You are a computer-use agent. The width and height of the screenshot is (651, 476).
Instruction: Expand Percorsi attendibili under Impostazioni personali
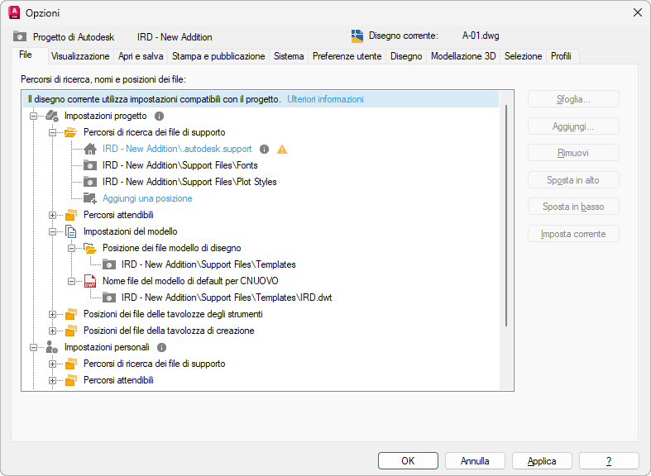(52, 380)
